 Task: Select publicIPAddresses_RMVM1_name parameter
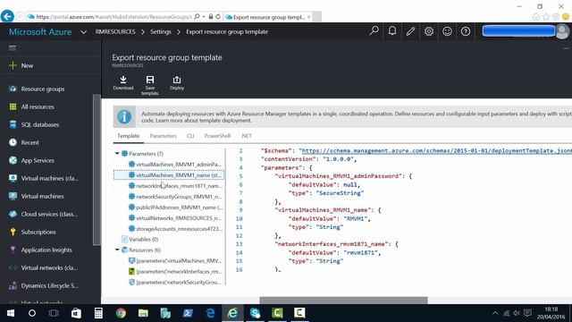[175, 207]
